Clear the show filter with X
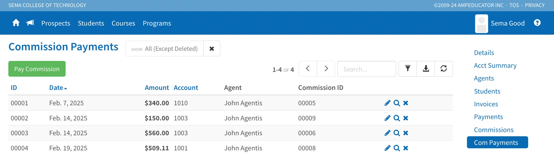 (212, 48)
